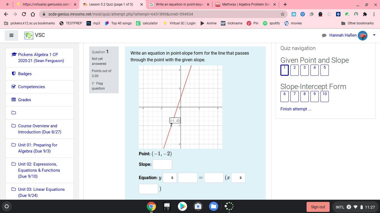This screenshot has width=380, height=213.
Task: Open Course Overview and Introduction section
Action: [x=40, y=129]
